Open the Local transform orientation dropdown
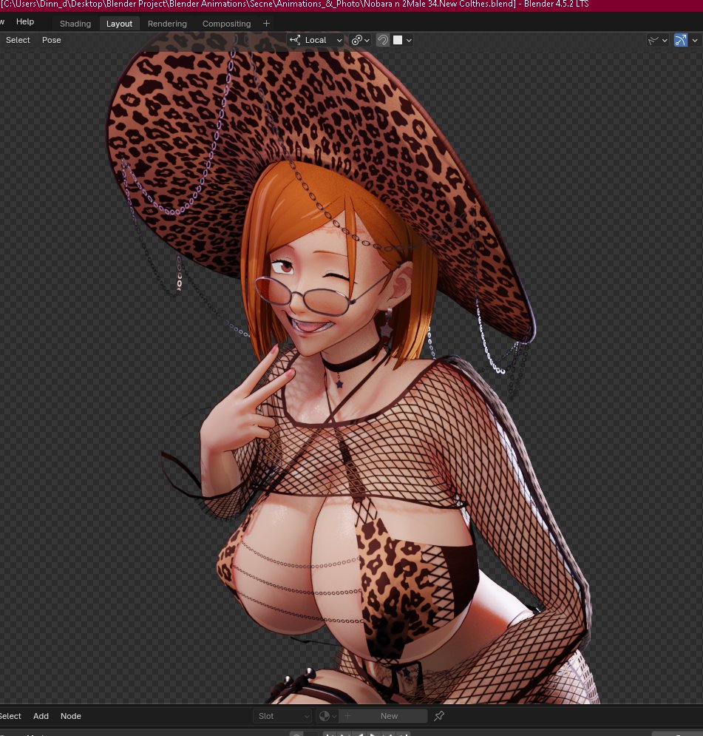 316,40
